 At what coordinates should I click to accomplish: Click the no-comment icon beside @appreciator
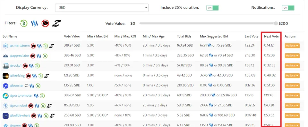coord(33,56)
